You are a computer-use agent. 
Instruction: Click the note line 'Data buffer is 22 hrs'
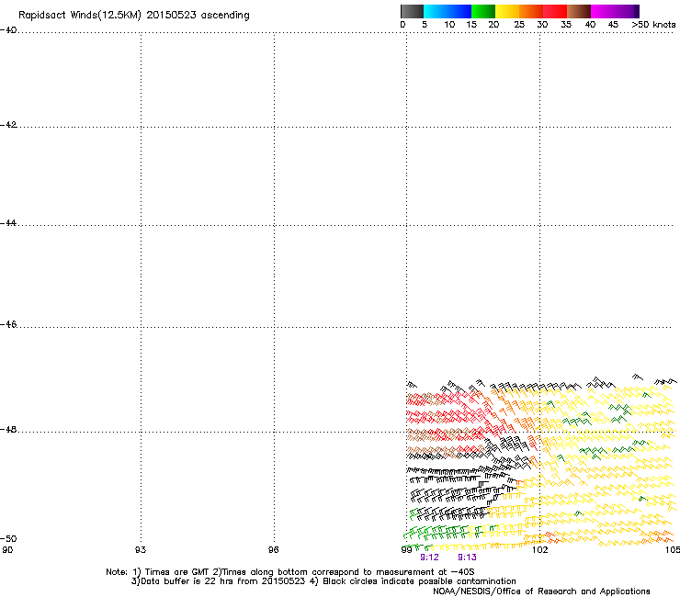click(x=323, y=581)
